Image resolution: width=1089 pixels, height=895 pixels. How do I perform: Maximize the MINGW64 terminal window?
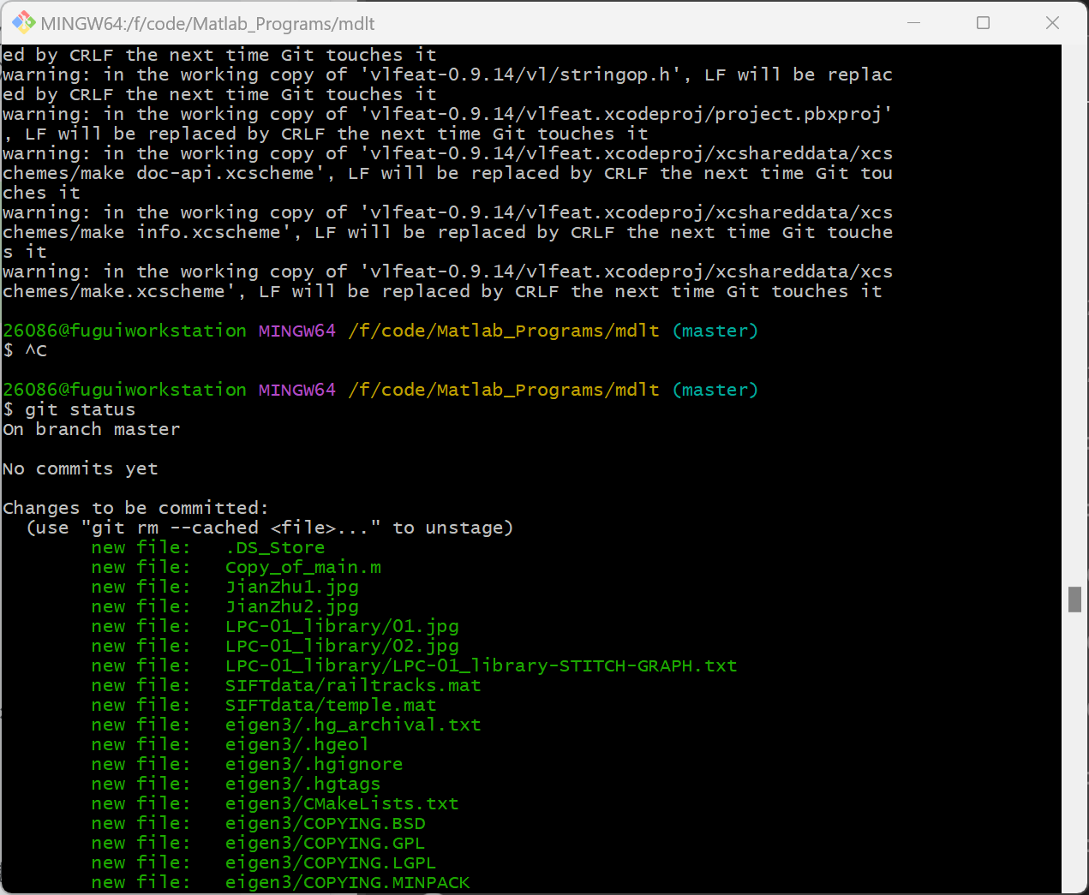click(984, 23)
